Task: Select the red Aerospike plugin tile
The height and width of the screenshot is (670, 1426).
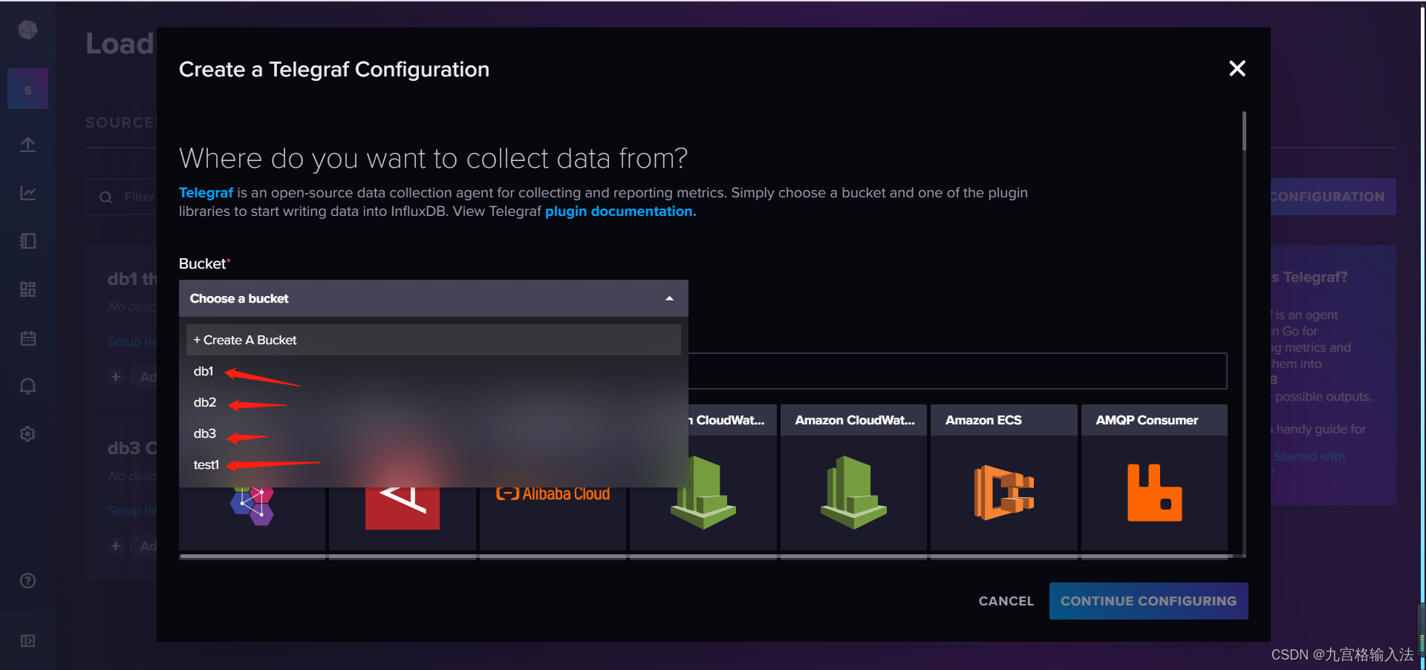Action: (x=403, y=508)
